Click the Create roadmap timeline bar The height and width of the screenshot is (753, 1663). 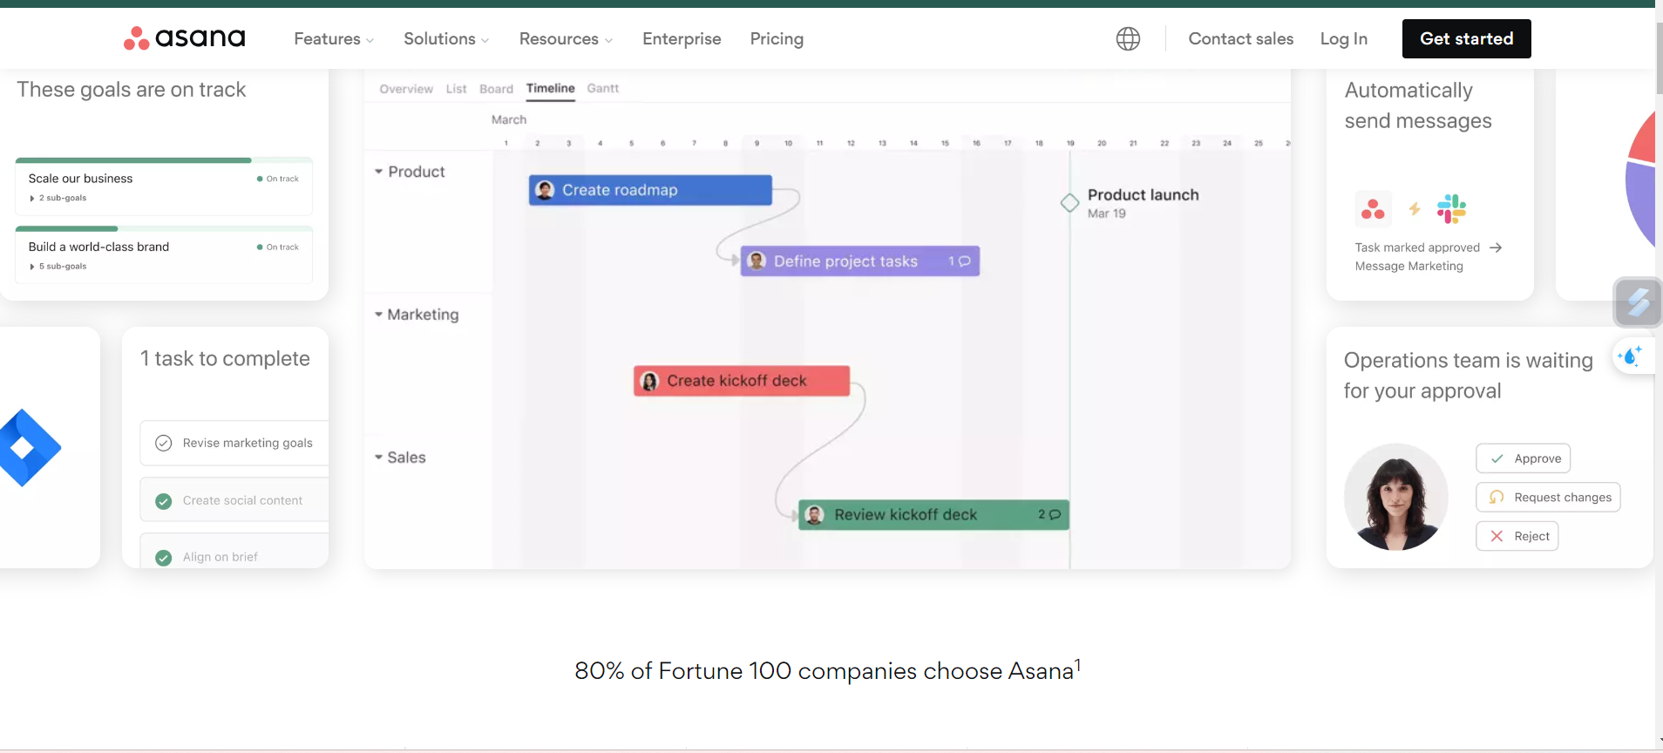point(650,190)
